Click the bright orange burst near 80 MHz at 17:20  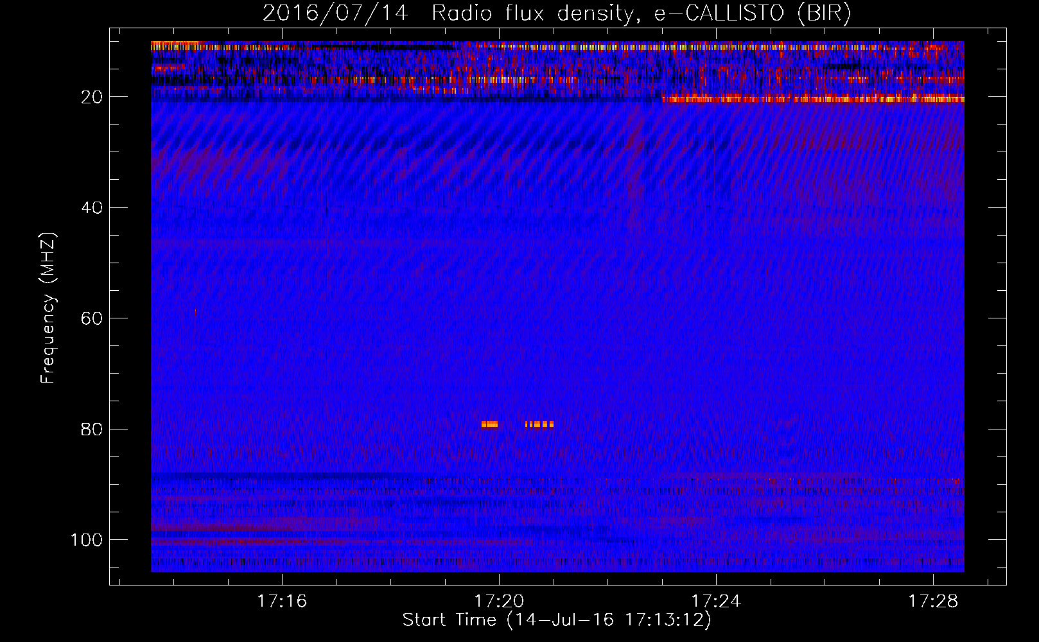coord(489,424)
